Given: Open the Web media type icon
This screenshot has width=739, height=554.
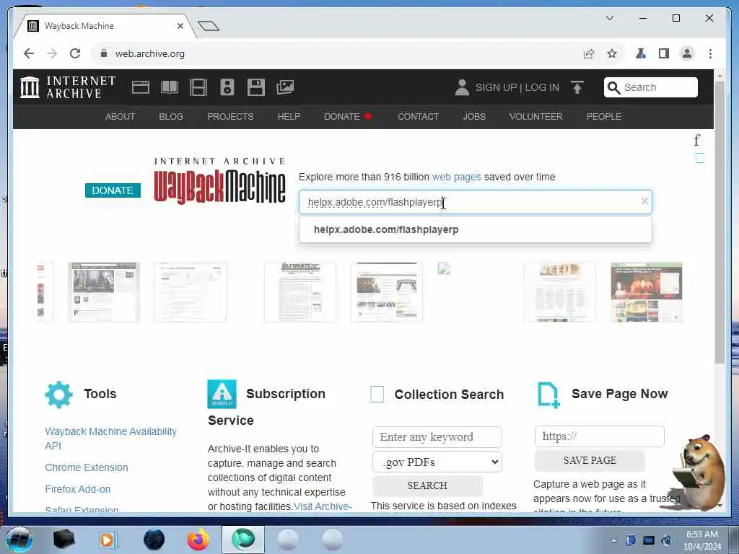Looking at the screenshot, I should [x=141, y=87].
